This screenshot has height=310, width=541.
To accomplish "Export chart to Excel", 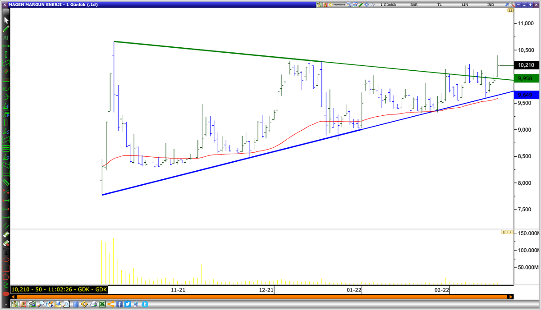I will (x=102, y=304).
